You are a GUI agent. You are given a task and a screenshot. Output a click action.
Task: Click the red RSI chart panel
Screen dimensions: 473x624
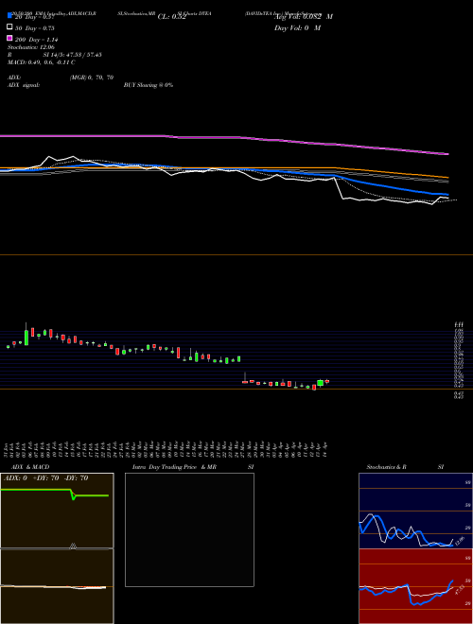tap(415, 586)
